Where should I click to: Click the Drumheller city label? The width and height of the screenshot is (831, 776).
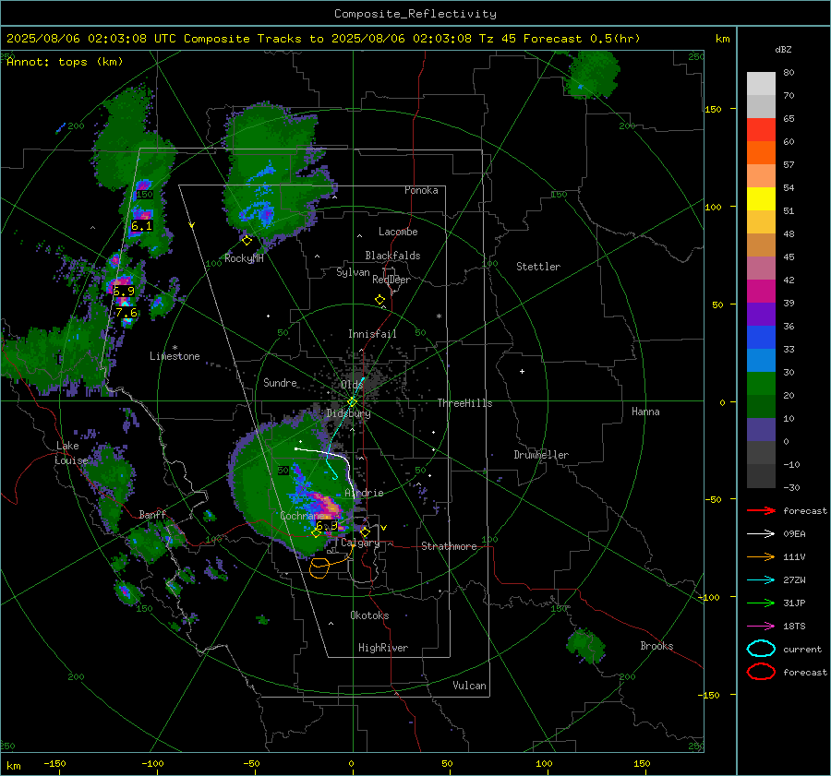[x=541, y=455]
